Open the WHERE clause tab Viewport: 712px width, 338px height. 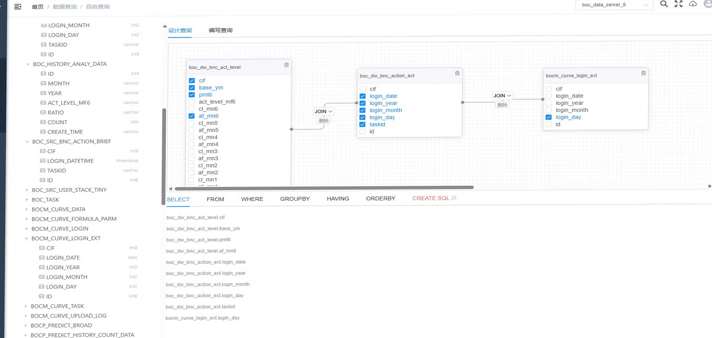pos(252,199)
